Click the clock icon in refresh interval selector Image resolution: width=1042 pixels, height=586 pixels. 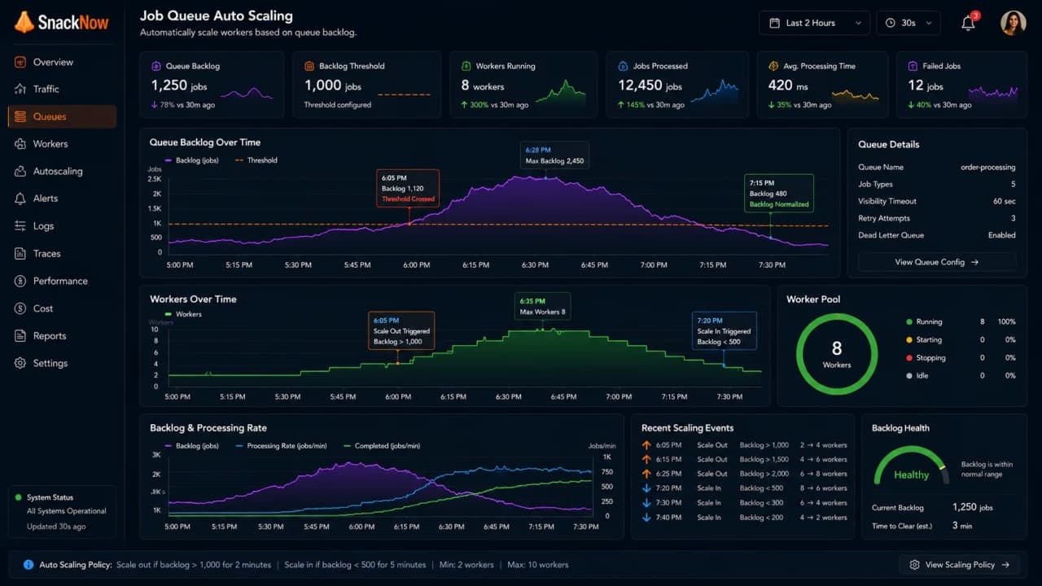point(891,23)
